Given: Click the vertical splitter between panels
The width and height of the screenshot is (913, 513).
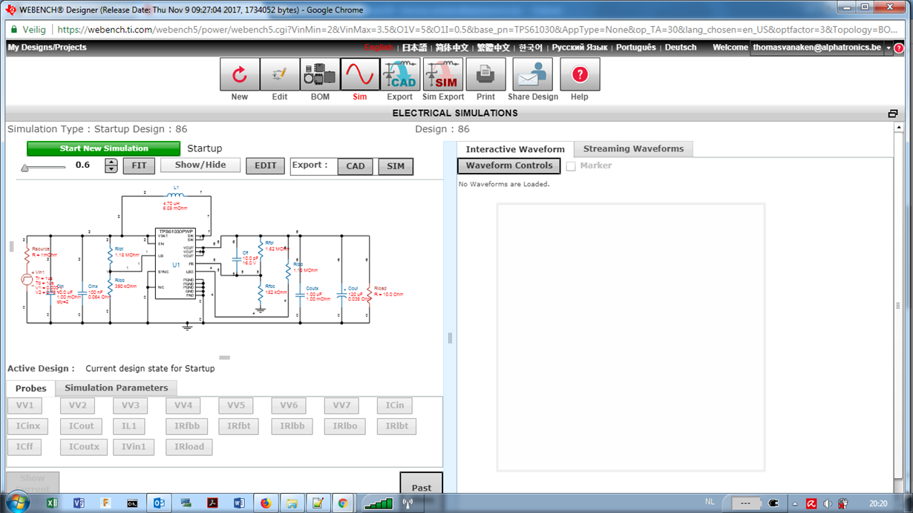Looking at the screenshot, I should (450, 338).
